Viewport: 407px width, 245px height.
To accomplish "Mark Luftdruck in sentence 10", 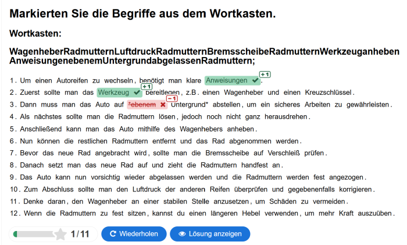I will [147, 189].
